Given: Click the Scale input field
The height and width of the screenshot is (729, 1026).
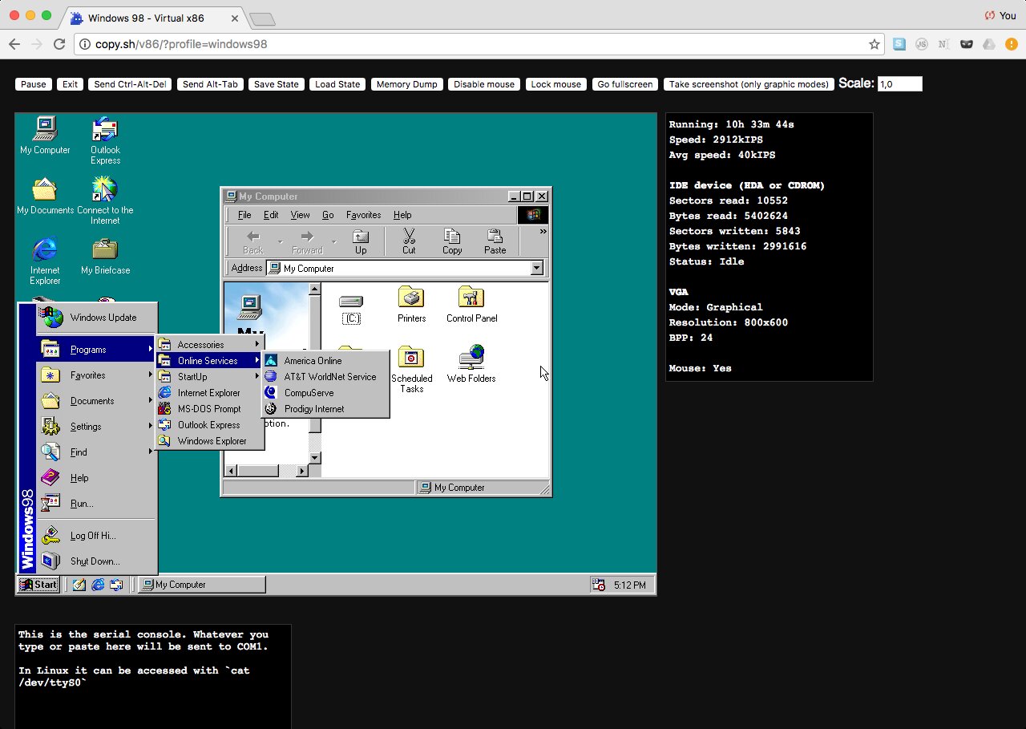Looking at the screenshot, I should tap(899, 84).
